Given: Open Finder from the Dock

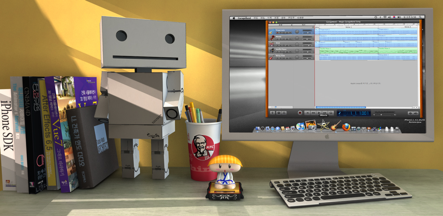Looking at the screenshot, I should [257, 128].
